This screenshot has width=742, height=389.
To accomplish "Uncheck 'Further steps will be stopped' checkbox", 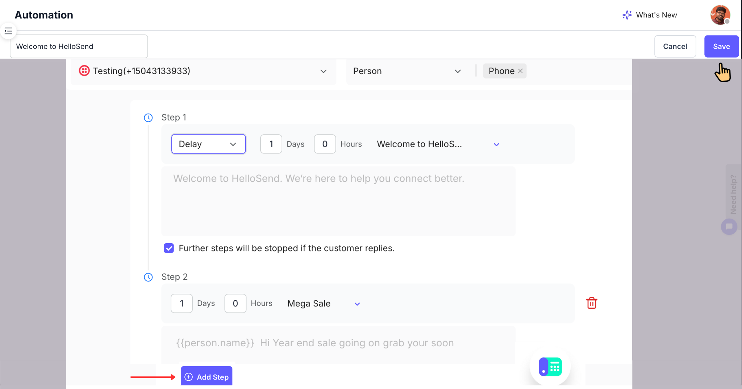I will click(169, 248).
